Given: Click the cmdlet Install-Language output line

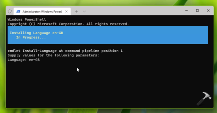Looking at the screenshot, I should coord(65,51).
